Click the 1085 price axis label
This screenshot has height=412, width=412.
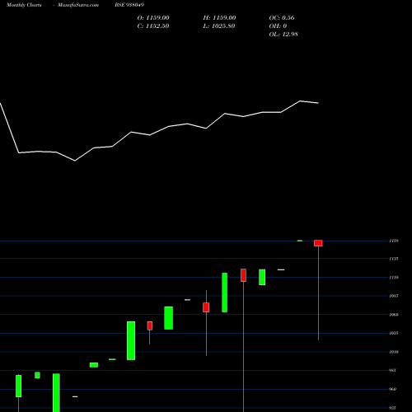[x=394, y=296]
